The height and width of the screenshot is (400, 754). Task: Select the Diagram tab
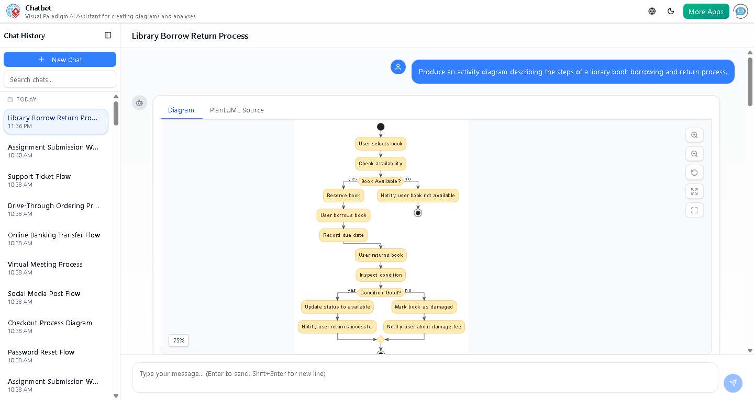point(181,110)
